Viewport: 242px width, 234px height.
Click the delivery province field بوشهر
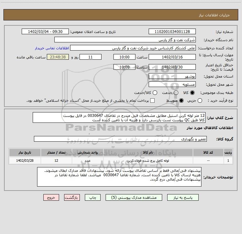coord(172,76)
